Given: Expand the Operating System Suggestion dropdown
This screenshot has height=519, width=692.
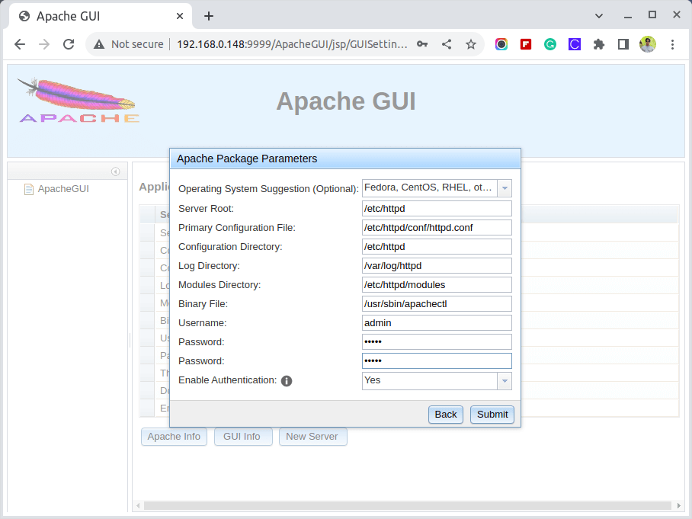Looking at the screenshot, I should pyautogui.click(x=504, y=188).
